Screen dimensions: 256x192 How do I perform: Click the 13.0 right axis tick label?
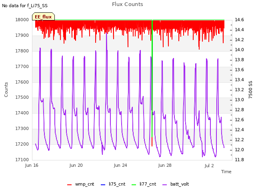tap(239, 100)
